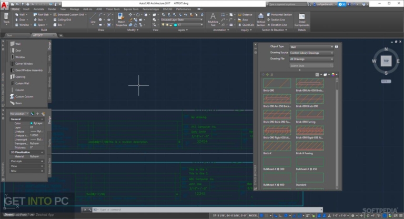Select Curtain Wall in tool palette
Screen dimensions: 404x219
click(x=19, y=83)
